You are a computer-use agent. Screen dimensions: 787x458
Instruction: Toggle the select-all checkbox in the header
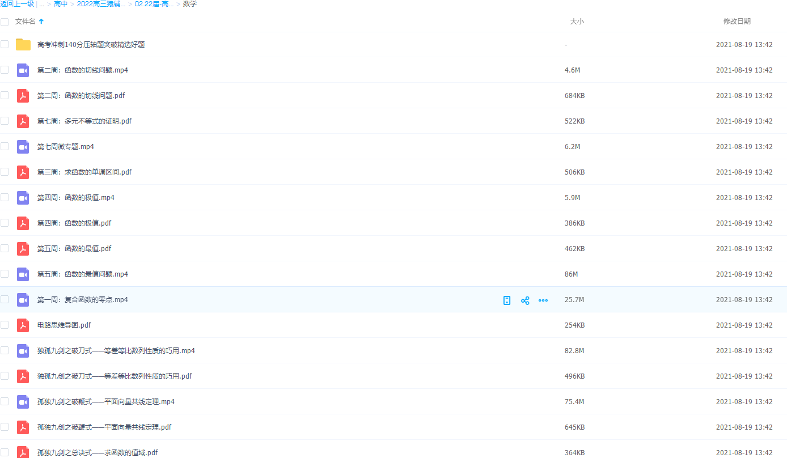[x=5, y=22]
